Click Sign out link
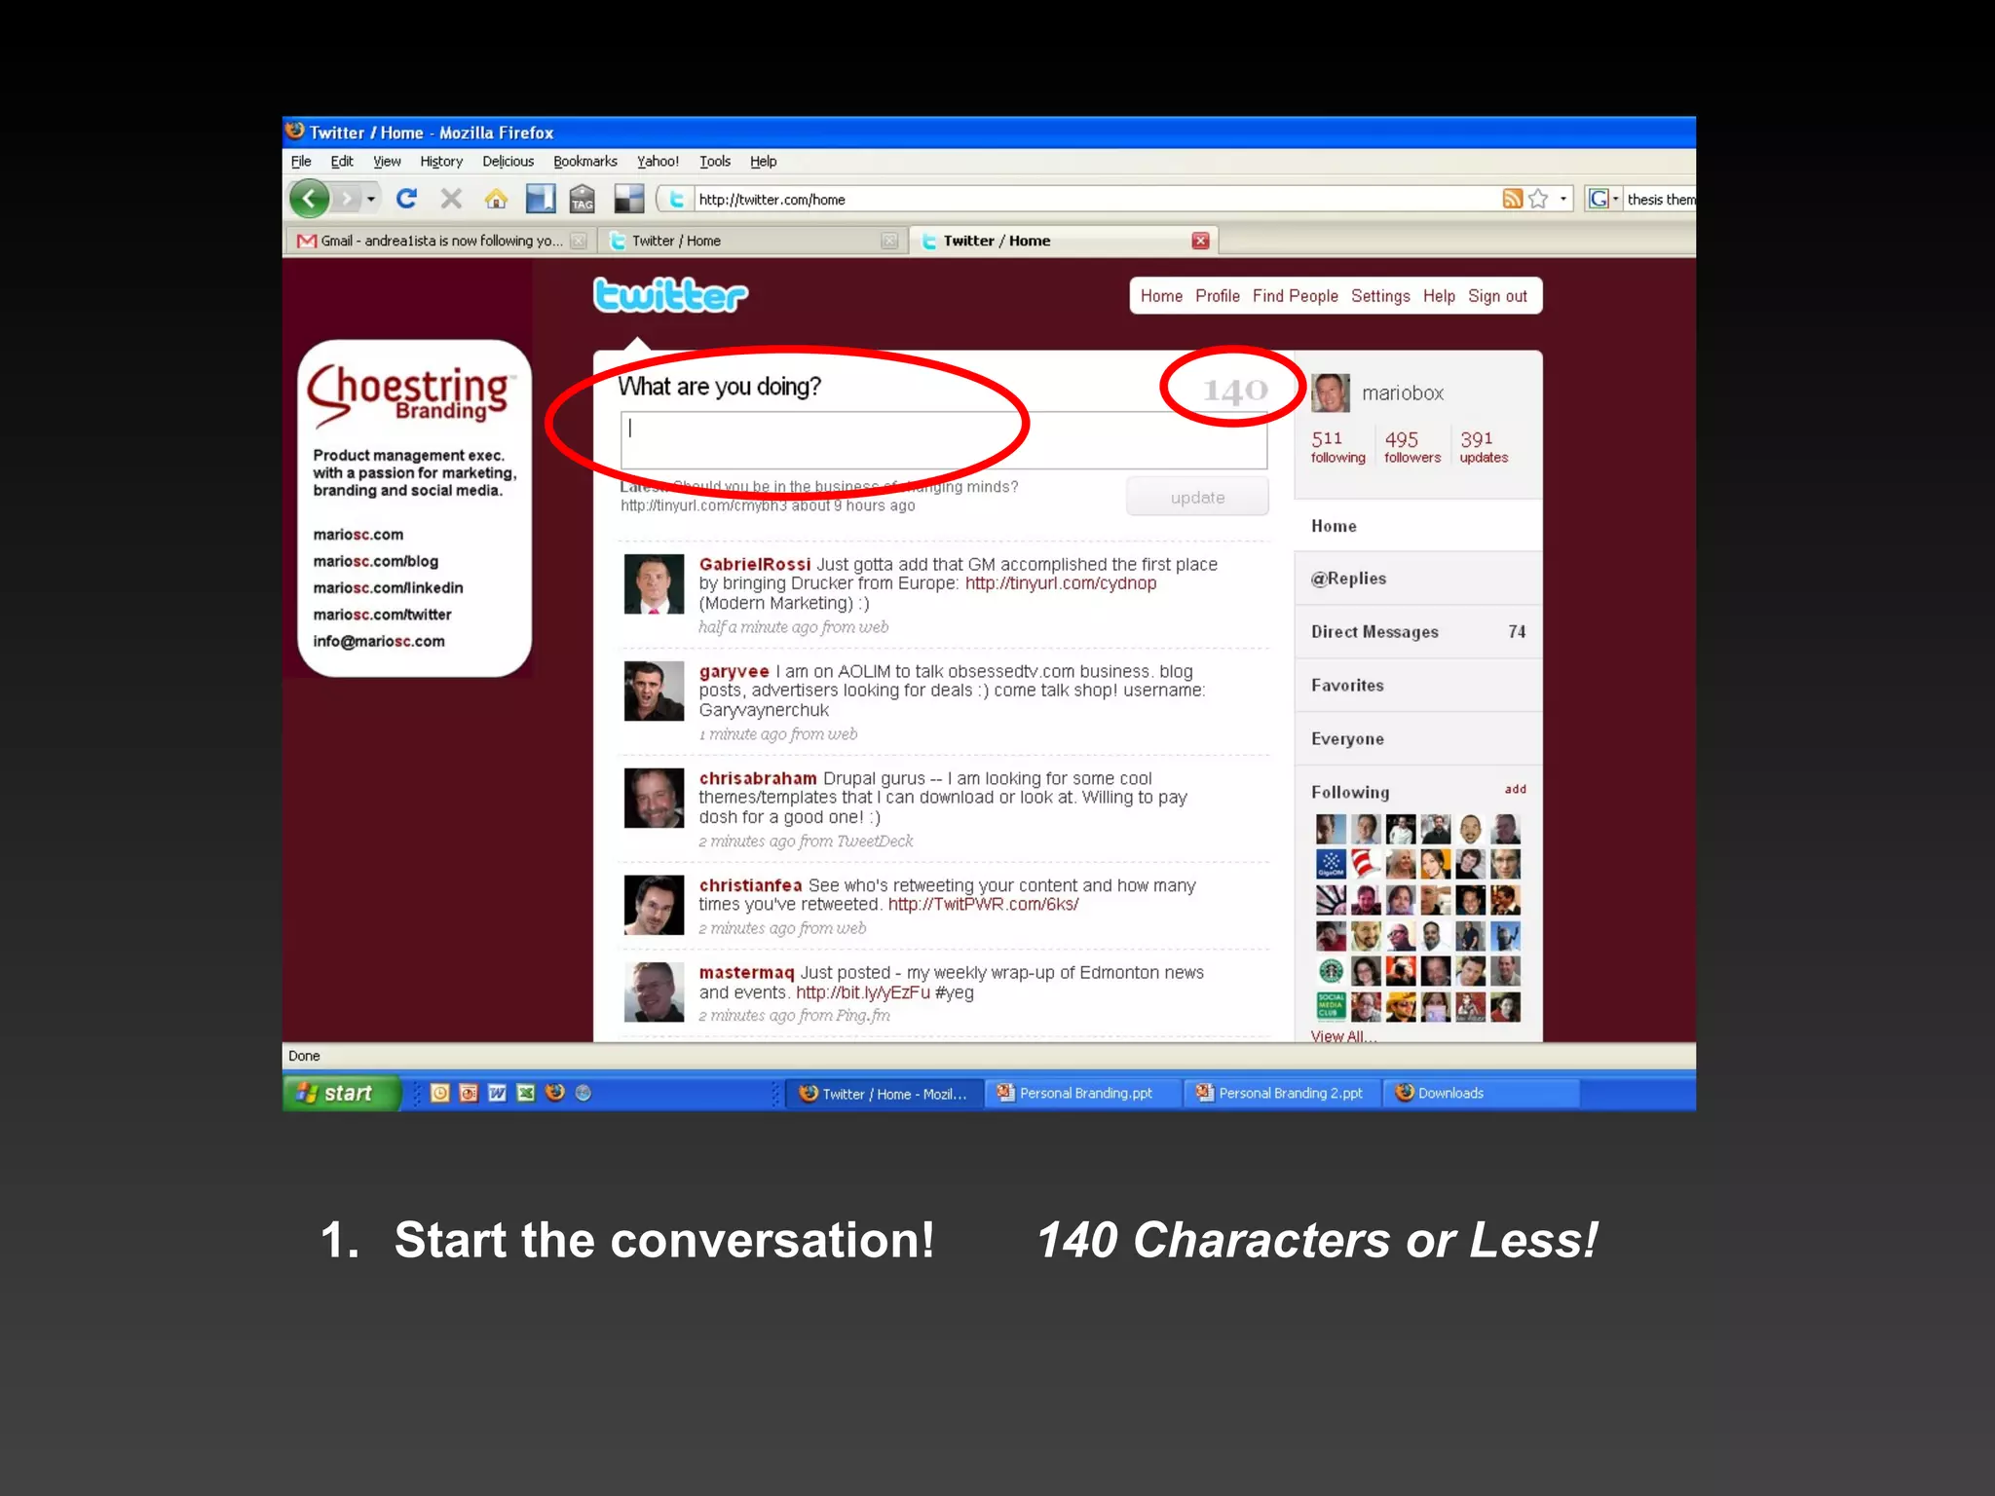Image resolution: width=1995 pixels, height=1496 pixels. point(1497,296)
